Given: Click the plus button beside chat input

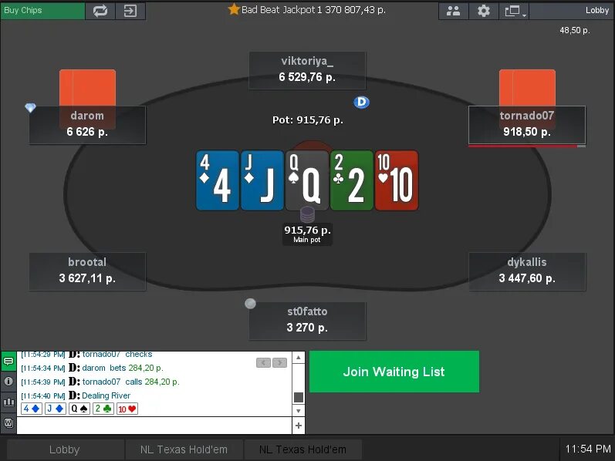Looking at the screenshot, I should pyautogui.click(x=299, y=426).
